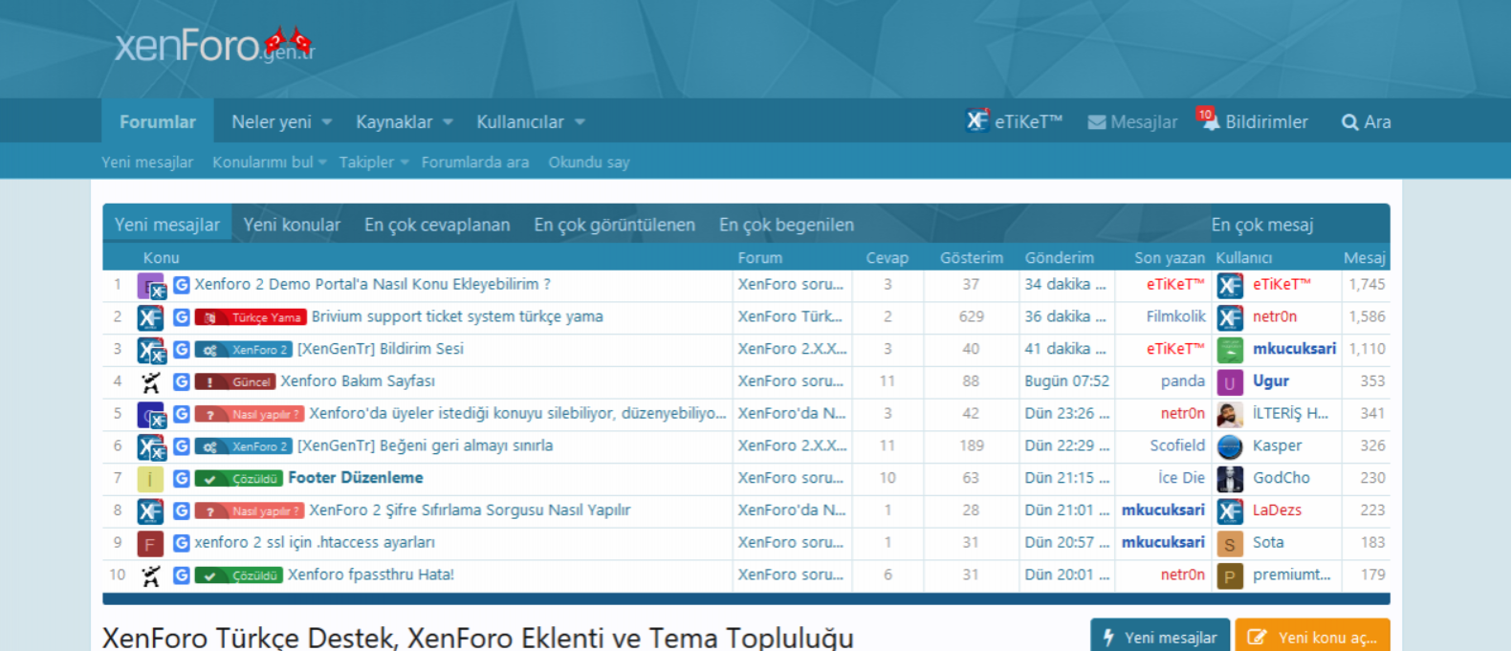Image resolution: width=1512 pixels, height=651 pixels.
Task: Switch to En çok cevaplanan tab
Action: pyautogui.click(x=437, y=225)
